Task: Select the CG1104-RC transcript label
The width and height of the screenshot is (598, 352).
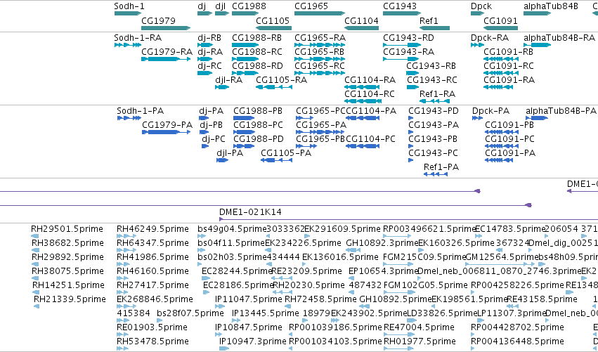Action: pos(370,94)
